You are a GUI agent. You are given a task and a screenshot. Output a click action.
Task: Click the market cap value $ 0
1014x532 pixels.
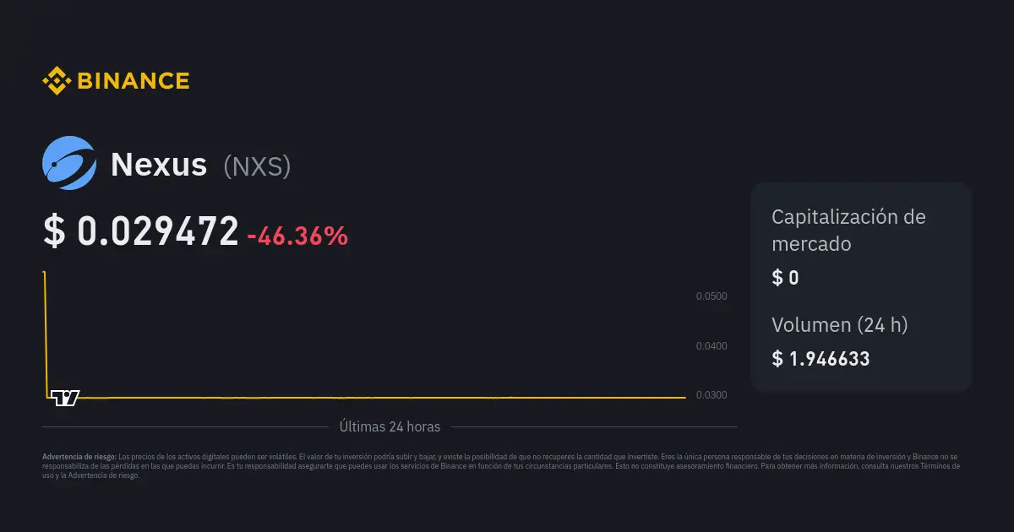[x=785, y=278]
